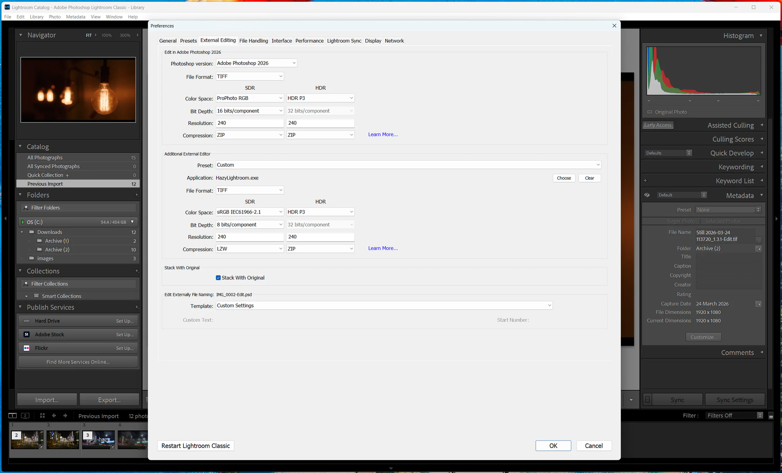Screen dimensions: 782x473
Task: Click the Hard Drive publish service icon
Action: pos(27,321)
